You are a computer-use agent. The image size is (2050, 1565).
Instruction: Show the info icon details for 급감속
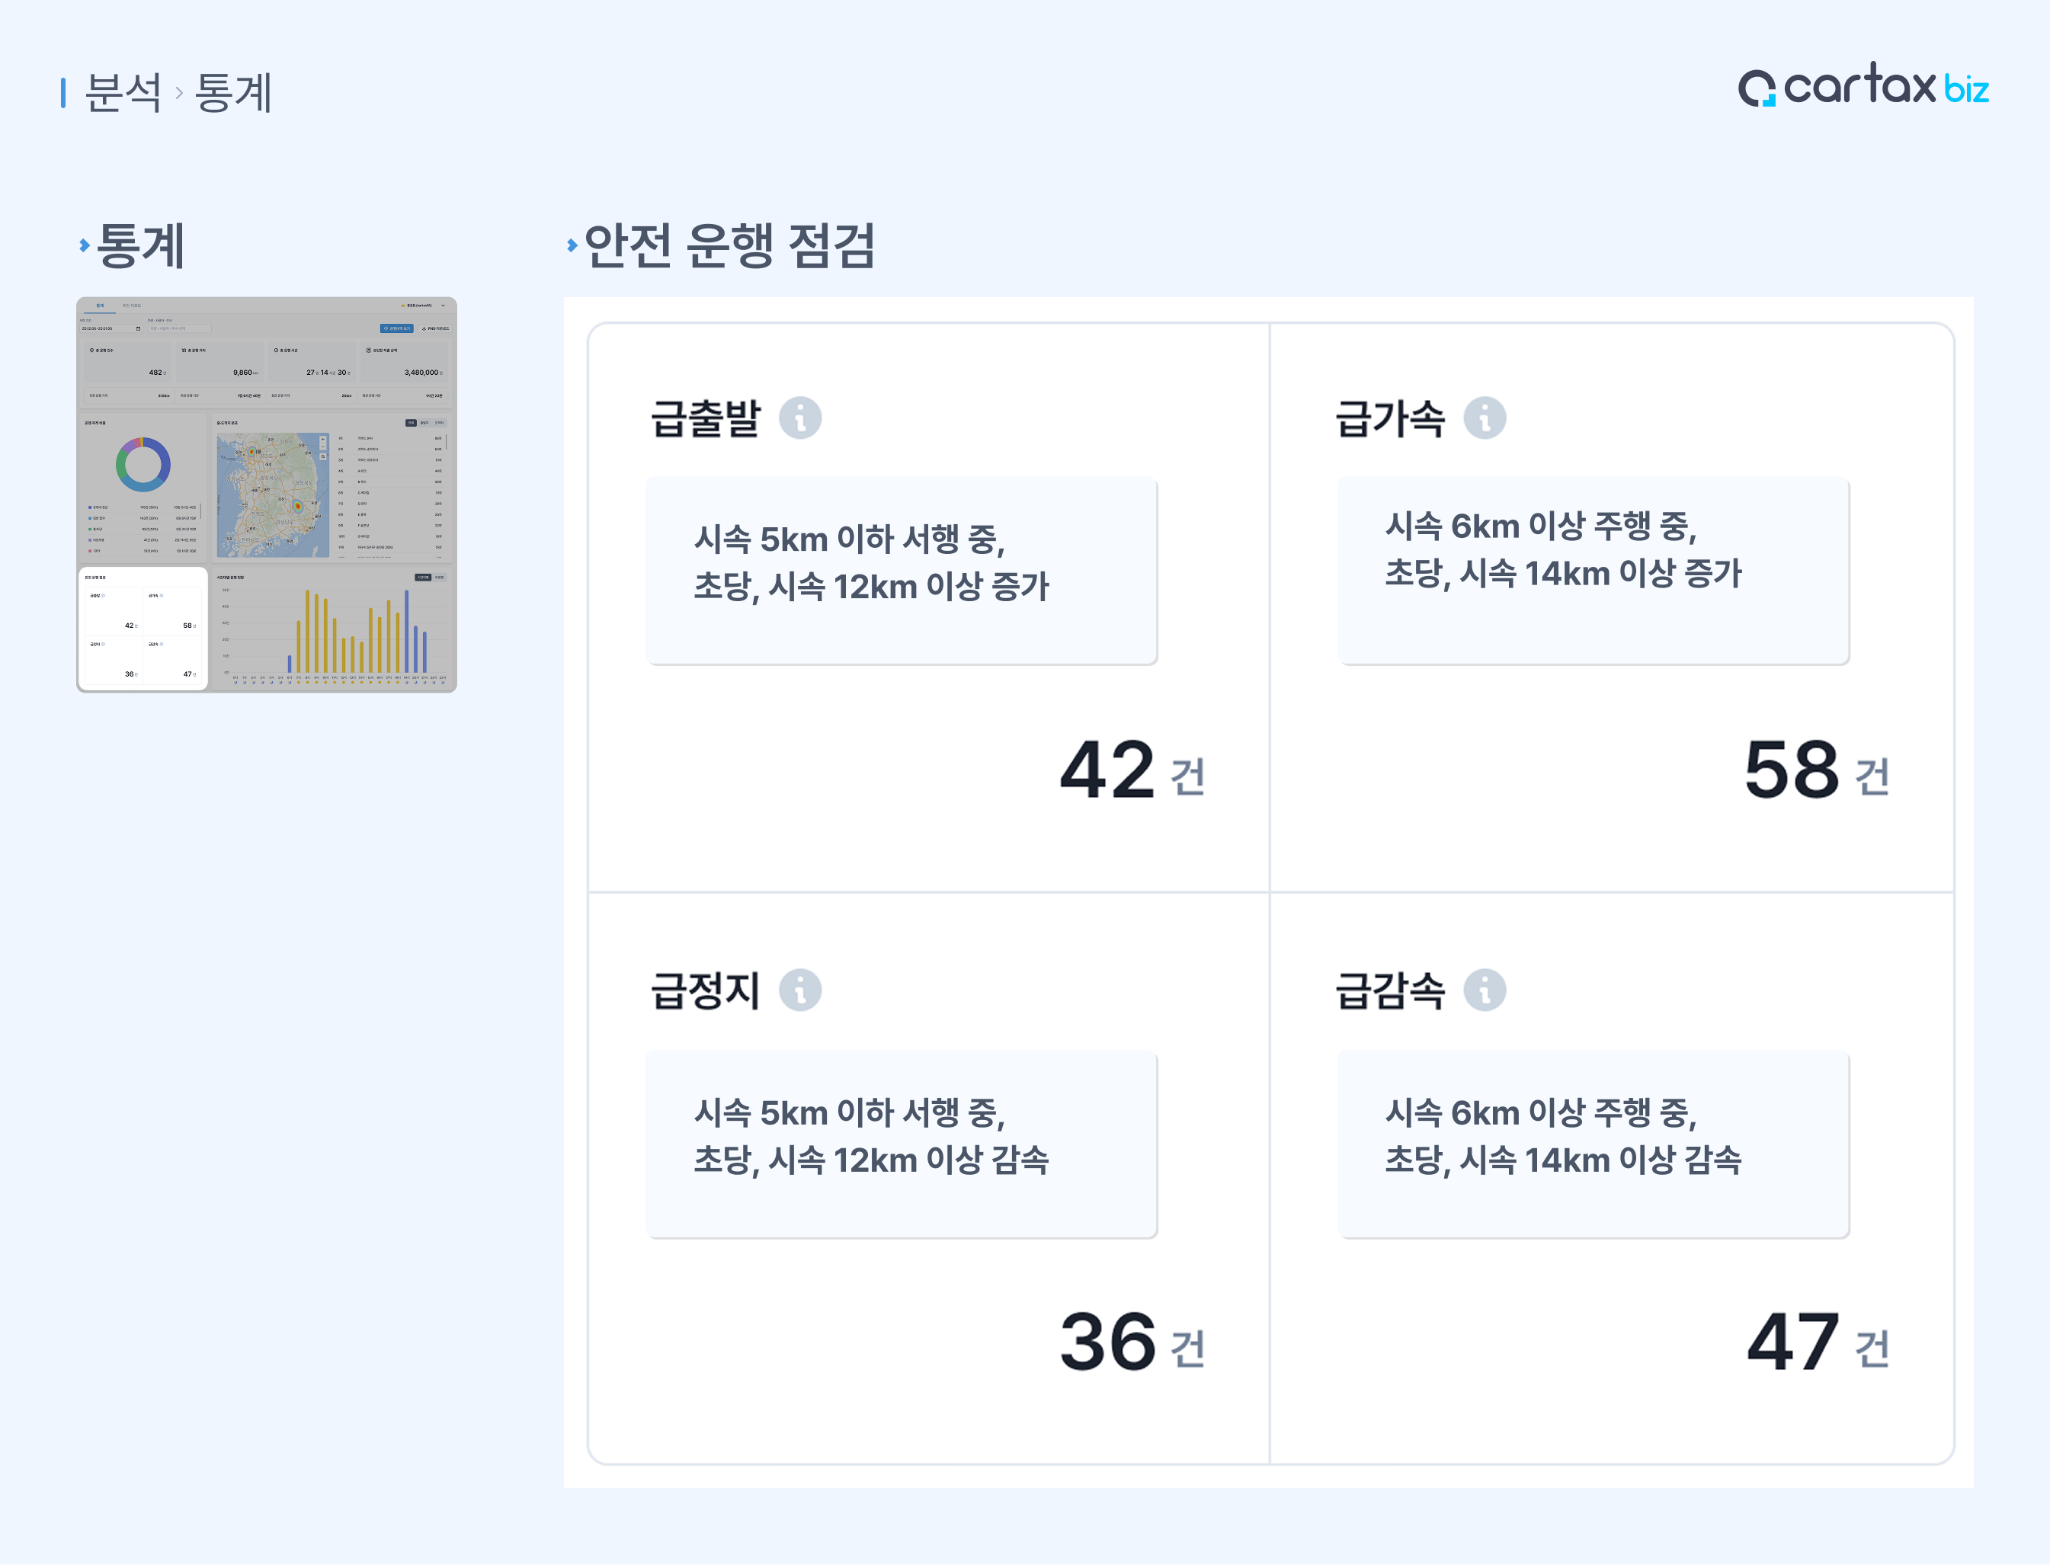1485,989
